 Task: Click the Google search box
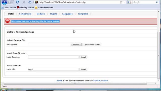144,2
